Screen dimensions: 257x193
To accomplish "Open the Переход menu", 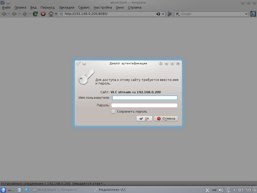I will click(x=47, y=7).
